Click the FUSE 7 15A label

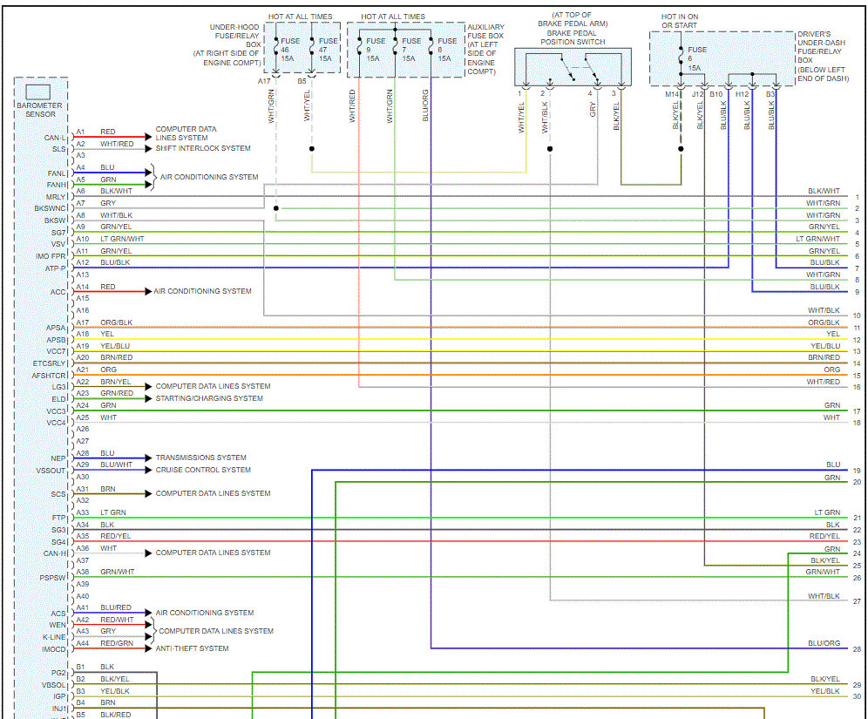(x=411, y=50)
